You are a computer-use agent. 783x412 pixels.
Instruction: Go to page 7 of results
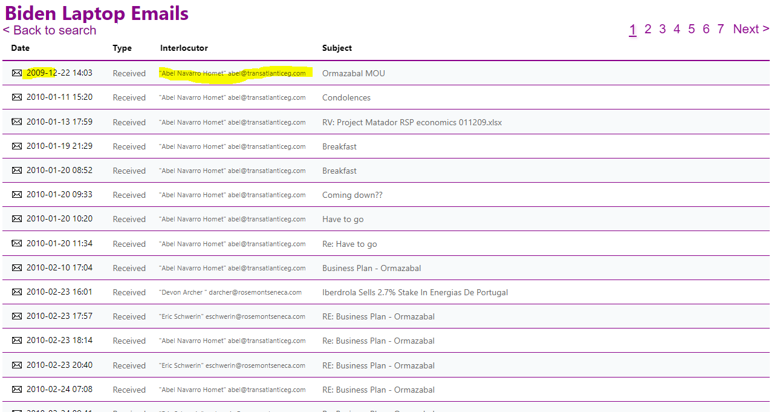click(x=720, y=29)
